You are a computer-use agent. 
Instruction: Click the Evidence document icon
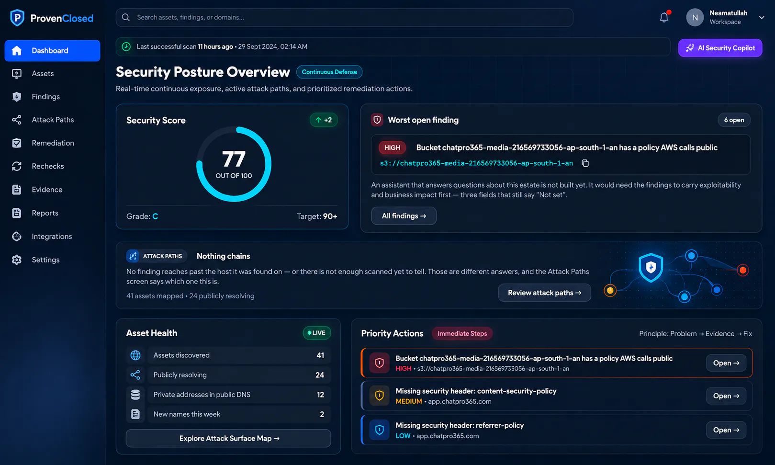coord(17,190)
